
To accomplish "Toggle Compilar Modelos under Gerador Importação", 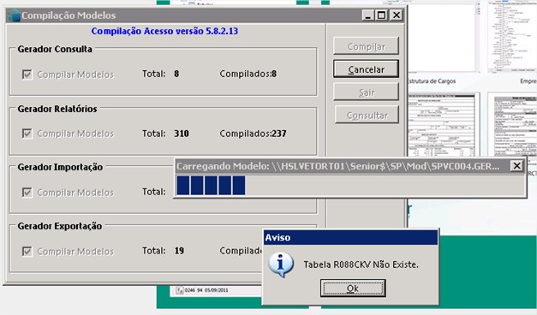I will 27,193.
